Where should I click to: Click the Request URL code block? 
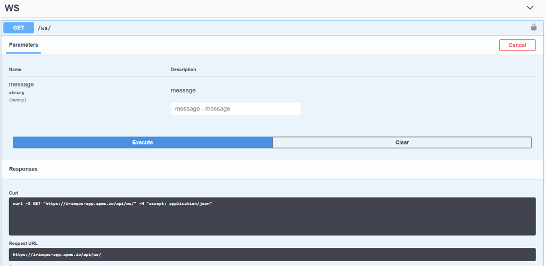click(x=272, y=254)
